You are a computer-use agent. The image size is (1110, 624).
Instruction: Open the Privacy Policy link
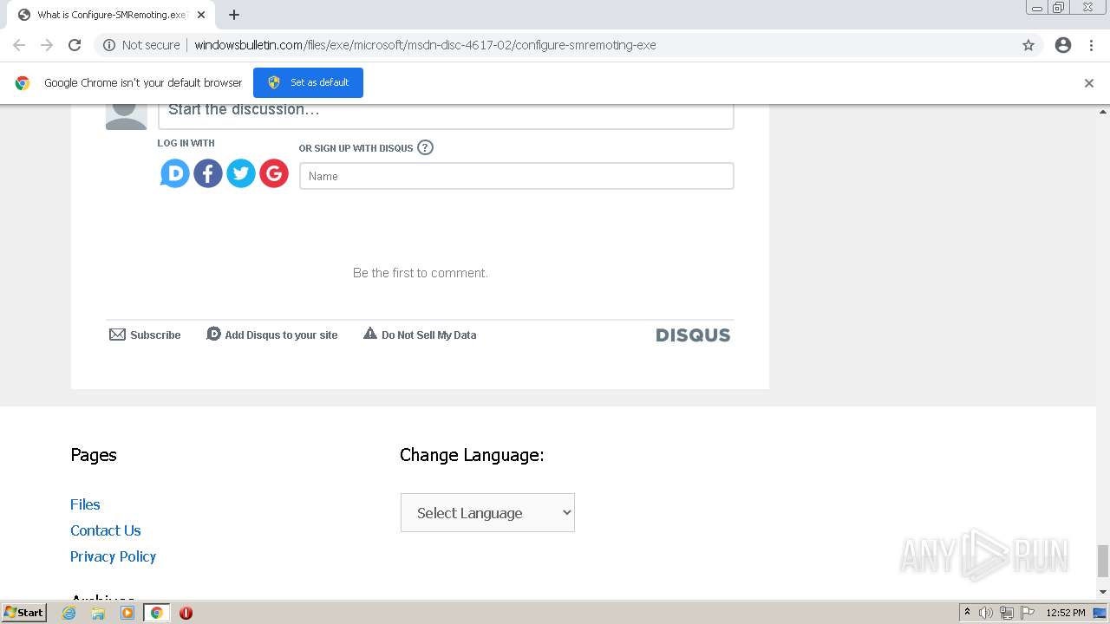tap(114, 556)
